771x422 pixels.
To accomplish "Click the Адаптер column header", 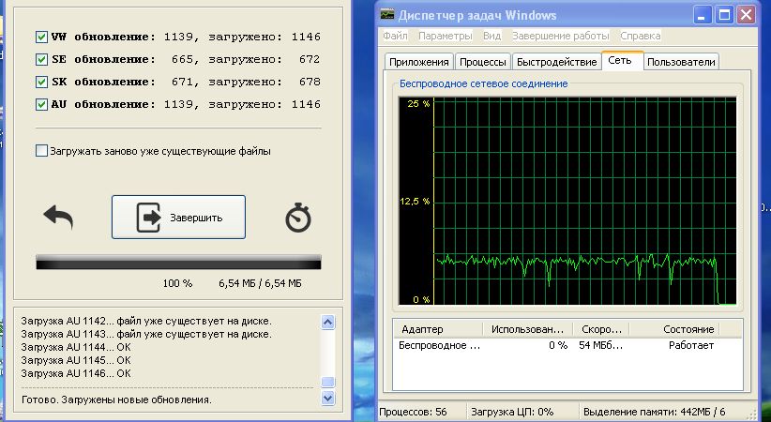I will coord(436,330).
